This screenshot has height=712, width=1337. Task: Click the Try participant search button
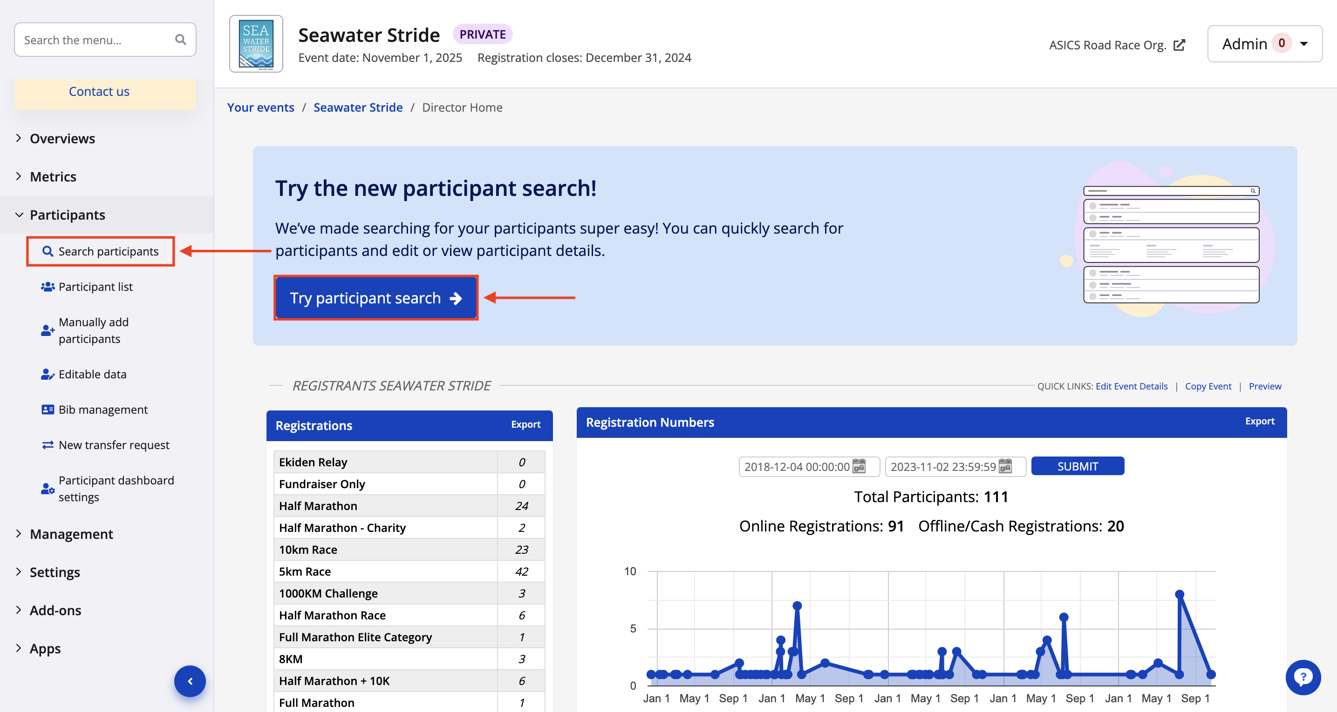point(375,298)
